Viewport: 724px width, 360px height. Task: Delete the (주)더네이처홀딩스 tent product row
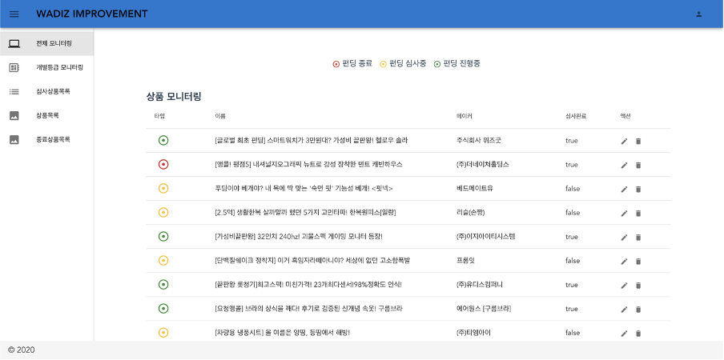point(638,165)
